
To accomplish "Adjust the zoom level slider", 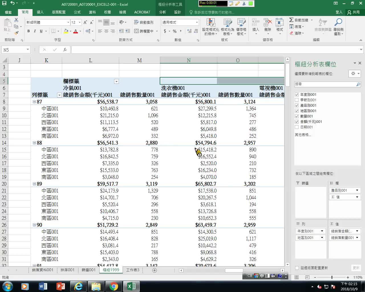I will [332, 277].
